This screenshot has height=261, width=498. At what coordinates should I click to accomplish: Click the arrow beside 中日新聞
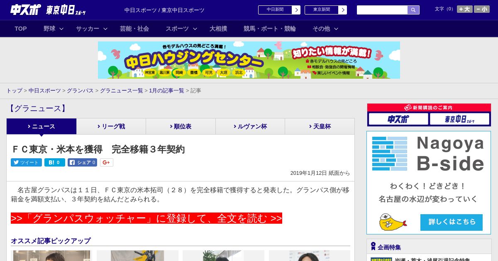click(x=296, y=10)
